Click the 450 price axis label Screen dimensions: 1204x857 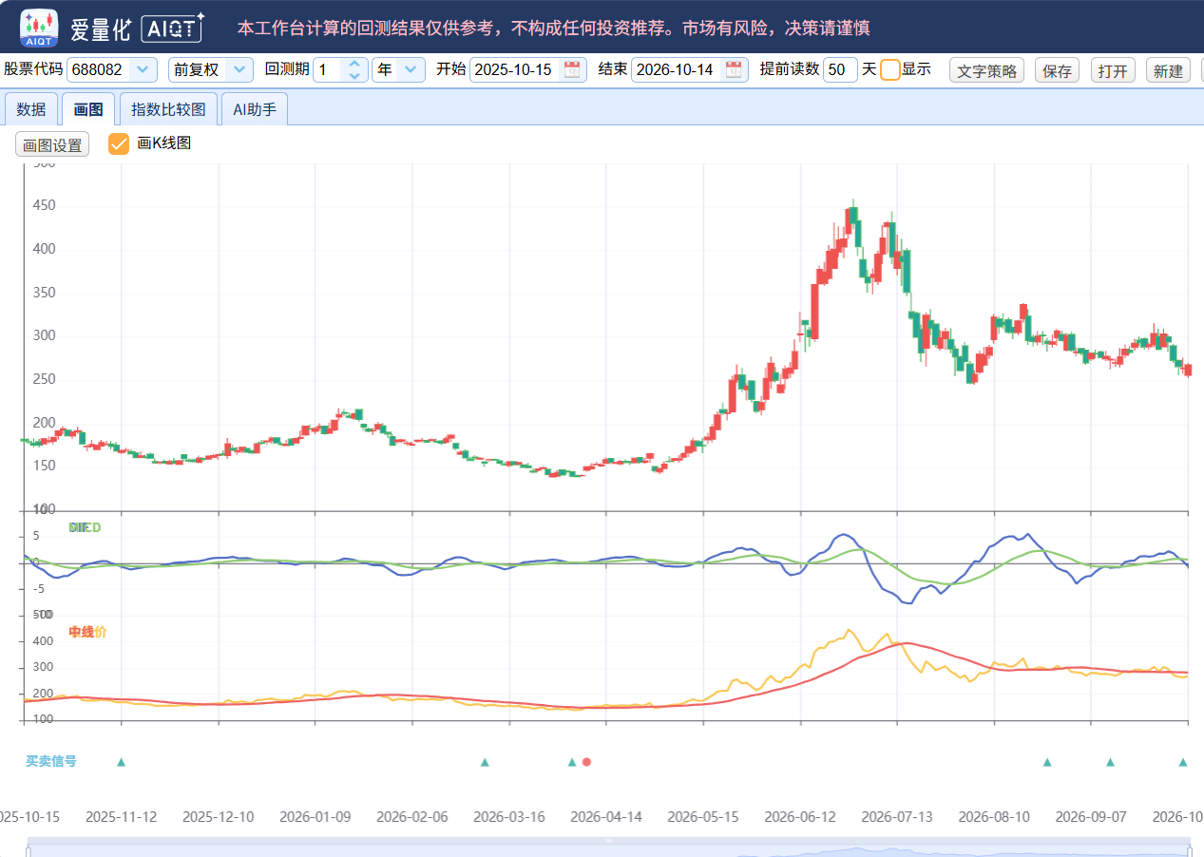(x=44, y=205)
